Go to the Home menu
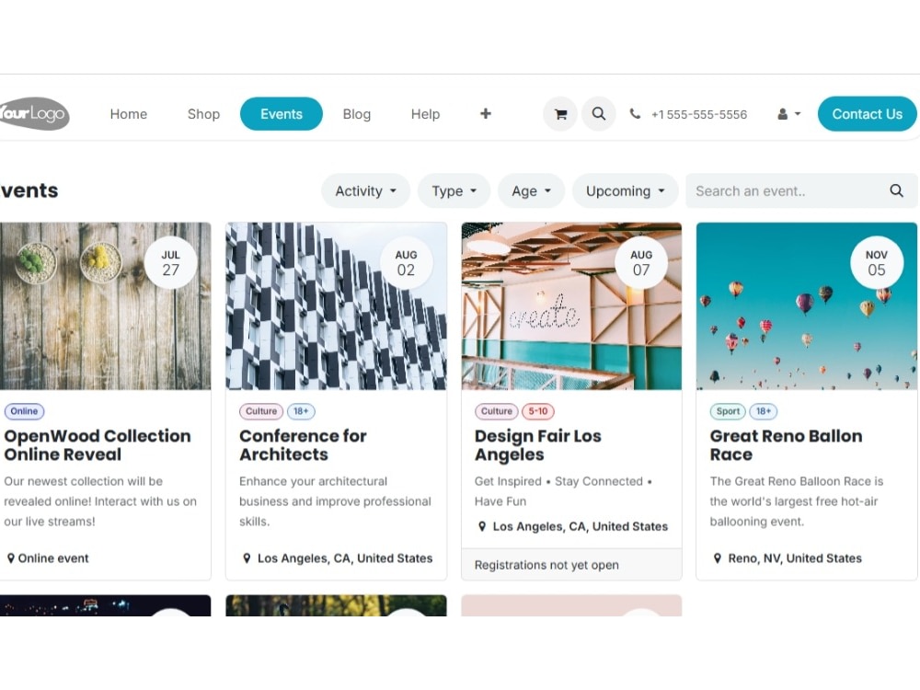The height and width of the screenshot is (690, 920). 129,114
